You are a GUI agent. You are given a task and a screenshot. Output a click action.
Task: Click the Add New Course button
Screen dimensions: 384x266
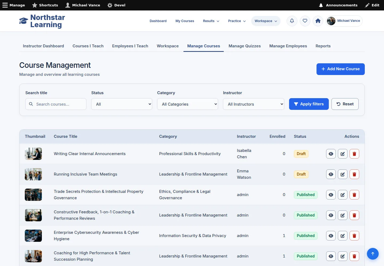pyautogui.click(x=341, y=69)
